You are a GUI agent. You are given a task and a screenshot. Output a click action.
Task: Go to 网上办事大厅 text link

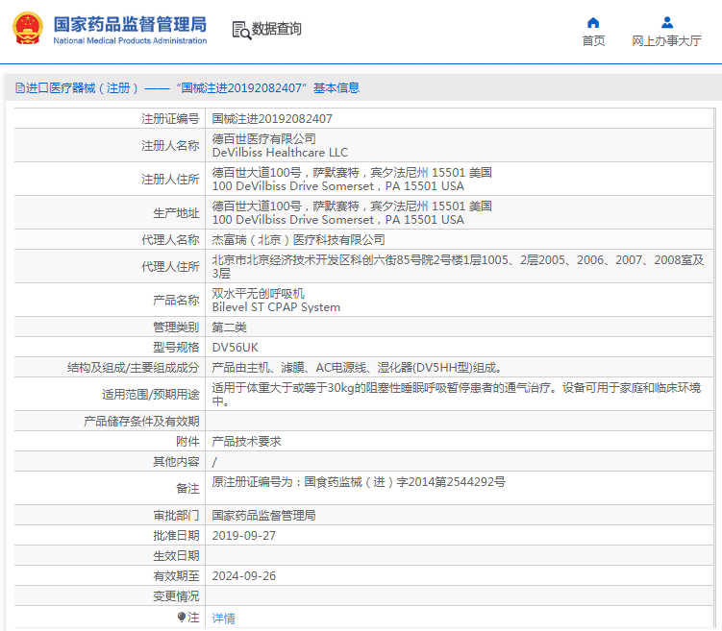tap(666, 41)
